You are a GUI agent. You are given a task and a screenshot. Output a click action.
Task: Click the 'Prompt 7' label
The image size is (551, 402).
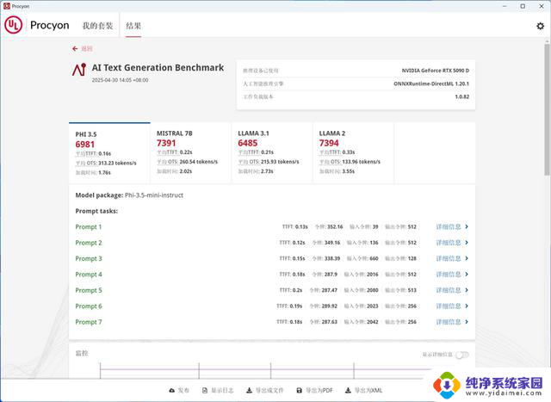(x=89, y=322)
